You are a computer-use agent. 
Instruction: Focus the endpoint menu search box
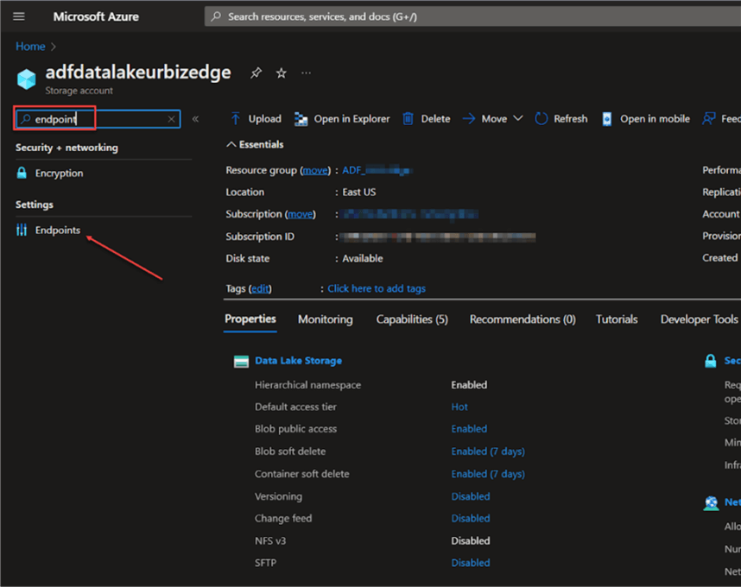pyautogui.click(x=98, y=119)
